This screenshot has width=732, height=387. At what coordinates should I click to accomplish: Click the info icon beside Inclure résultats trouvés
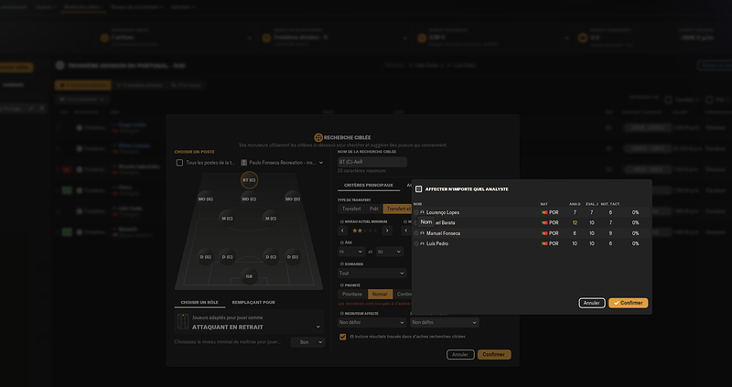point(351,337)
